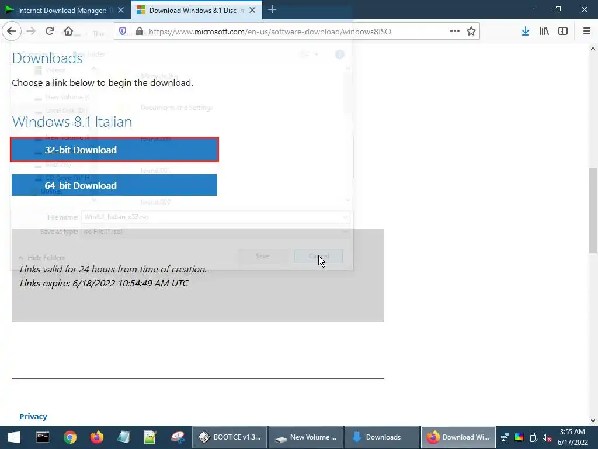The height and width of the screenshot is (449, 598).
Task: Click the USB safely remove tray icon
Action: point(533,437)
